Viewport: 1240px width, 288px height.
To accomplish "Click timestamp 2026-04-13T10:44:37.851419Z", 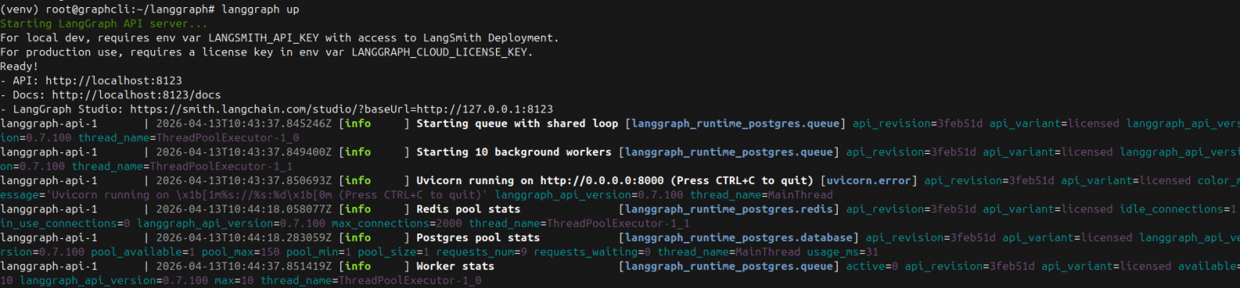I will (243, 266).
